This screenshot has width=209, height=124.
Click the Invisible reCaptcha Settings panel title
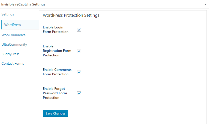pos(23,4)
